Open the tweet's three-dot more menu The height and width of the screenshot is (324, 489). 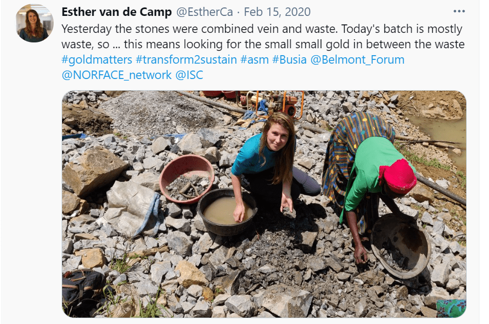click(x=459, y=12)
